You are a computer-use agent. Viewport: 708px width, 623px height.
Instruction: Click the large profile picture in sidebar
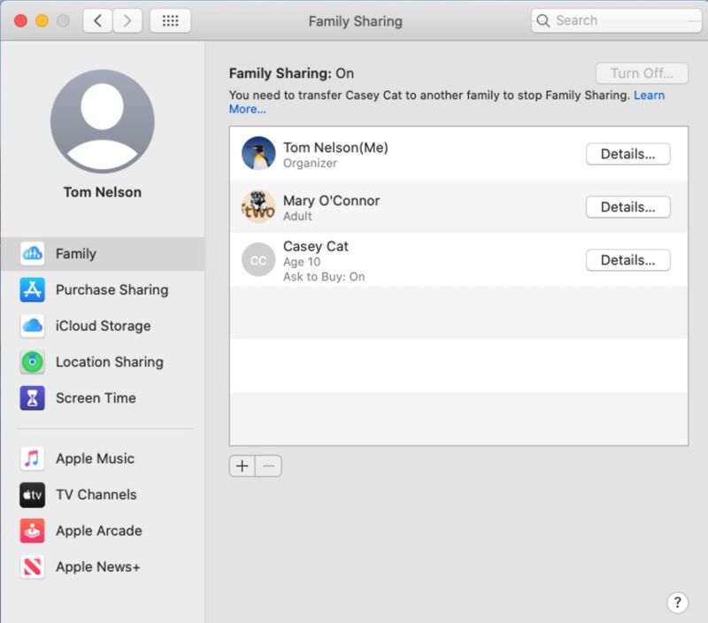103,121
